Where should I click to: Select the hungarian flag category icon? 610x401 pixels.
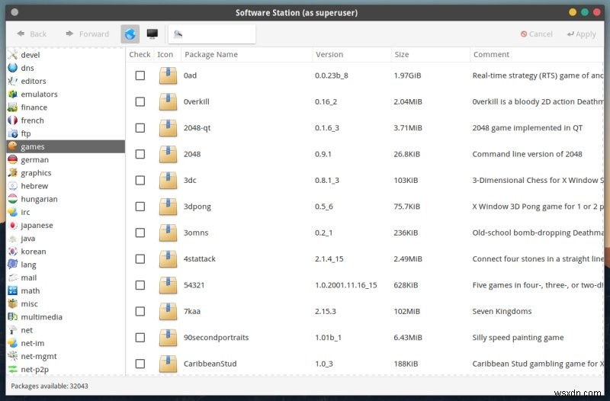13,199
